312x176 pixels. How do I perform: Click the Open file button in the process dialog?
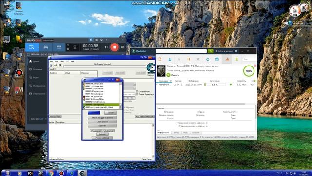tap(102, 126)
